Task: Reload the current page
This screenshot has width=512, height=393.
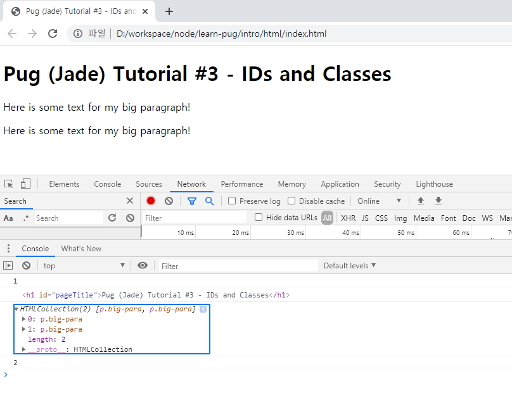Action: pyautogui.click(x=53, y=34)
